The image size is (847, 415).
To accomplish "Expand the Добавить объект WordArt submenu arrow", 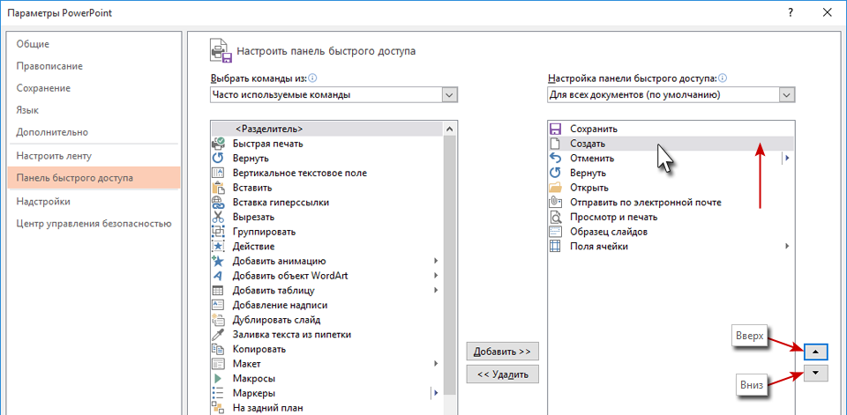I will coord(436,276).
